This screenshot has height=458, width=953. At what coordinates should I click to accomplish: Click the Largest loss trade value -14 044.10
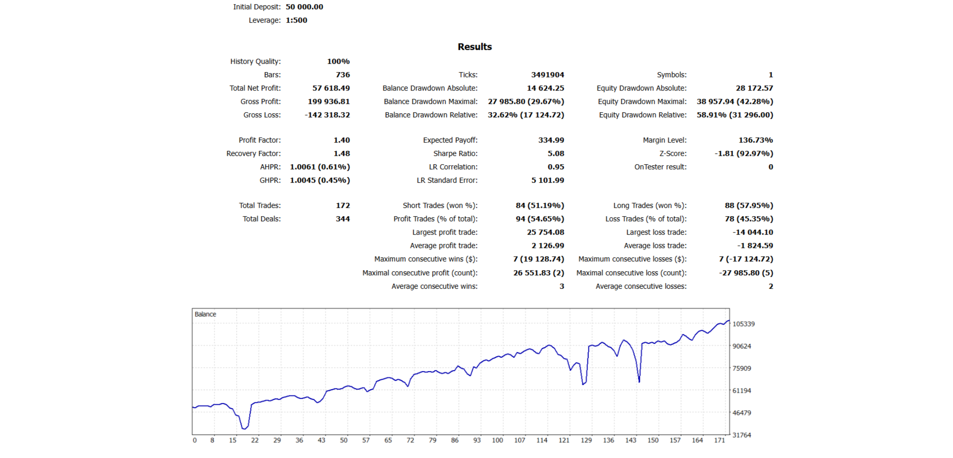(752, 232)
